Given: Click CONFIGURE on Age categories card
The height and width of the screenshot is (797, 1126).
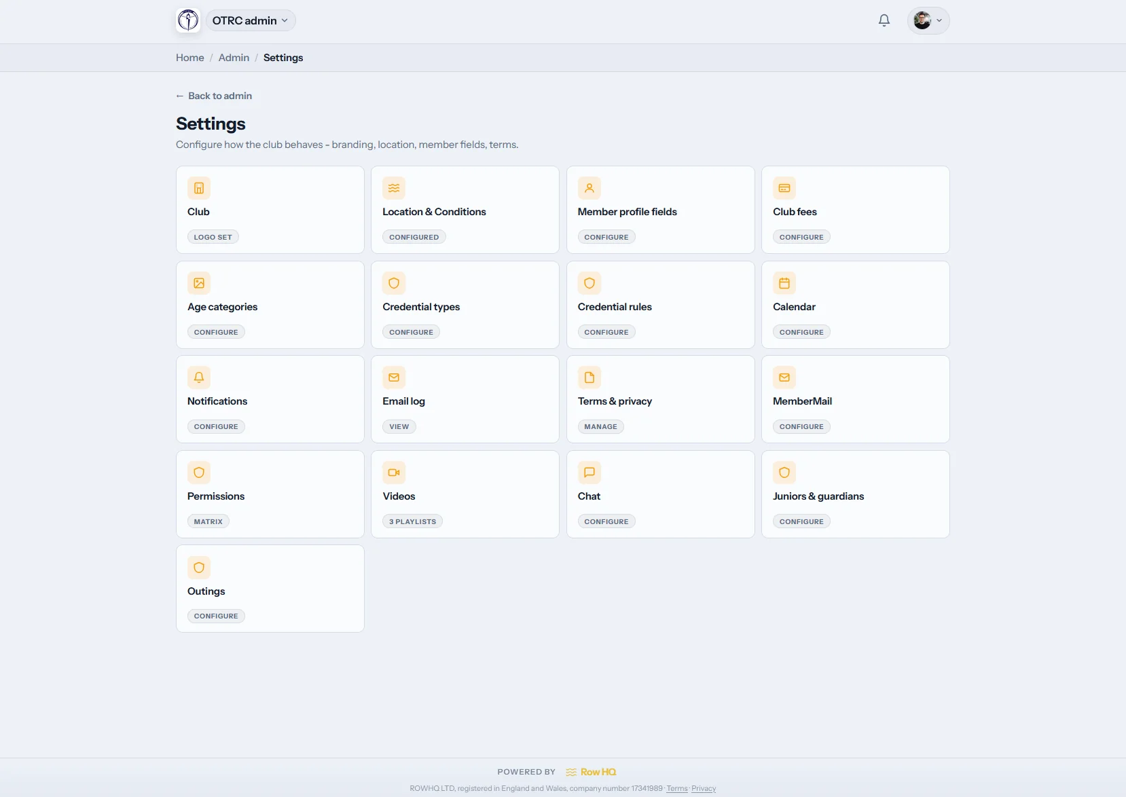Looking at the screenshot, I should pos(216,332).
